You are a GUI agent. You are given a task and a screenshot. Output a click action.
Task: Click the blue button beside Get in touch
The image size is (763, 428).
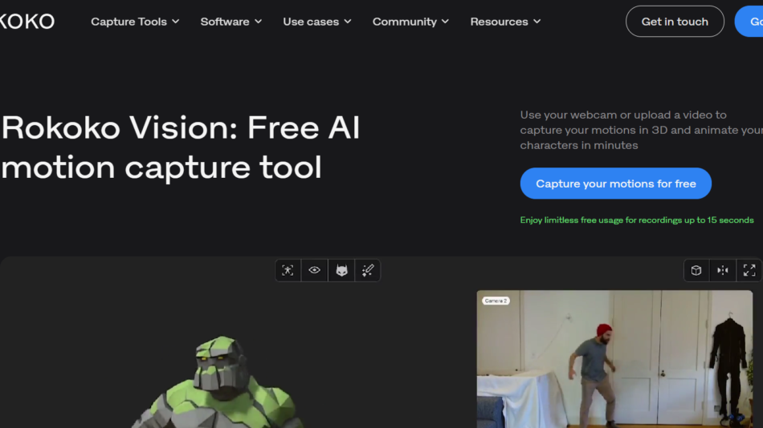(x=750, y=22)
